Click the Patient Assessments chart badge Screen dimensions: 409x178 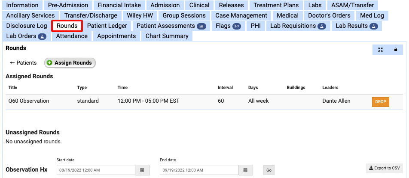coord(201,26)
